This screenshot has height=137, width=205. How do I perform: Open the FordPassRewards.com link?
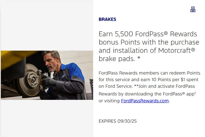[x=145, y=101]
